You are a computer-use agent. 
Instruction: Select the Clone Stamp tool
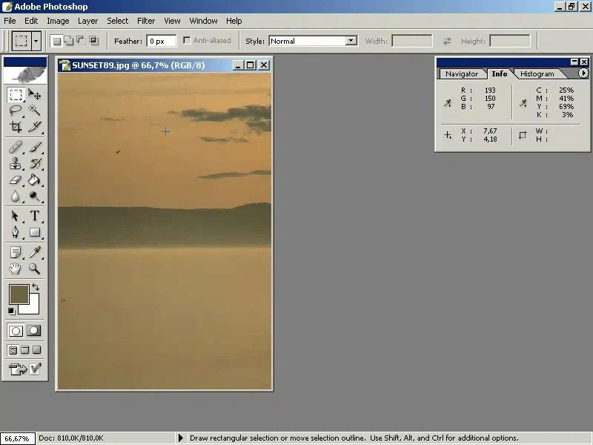(16, 163)
